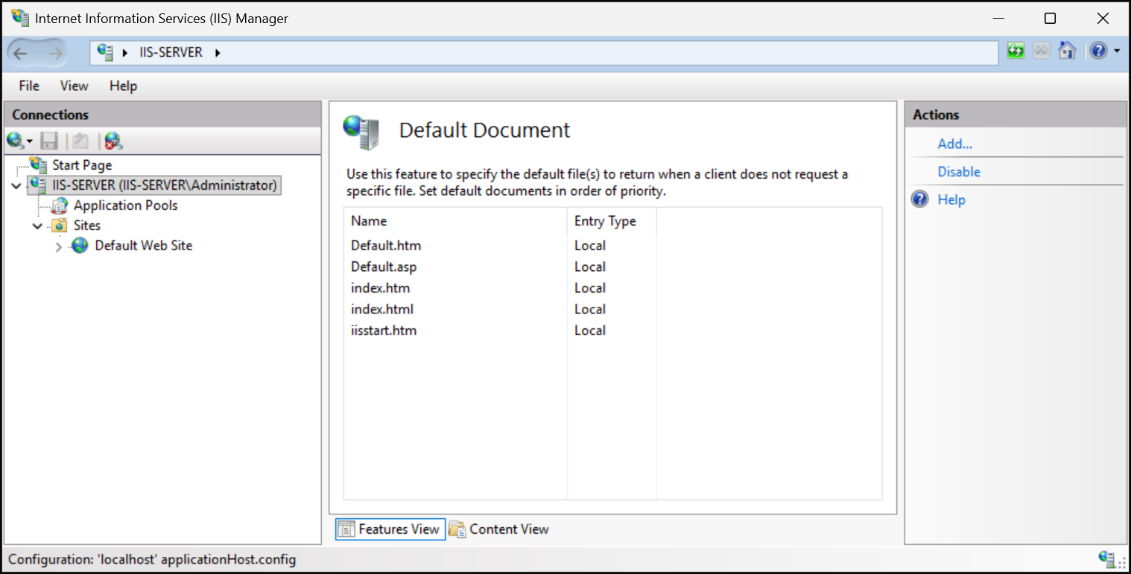Viewport: 1131px width, 574px height.
Task: Click the Save Connections disk icon
Action: click(49, 141)
